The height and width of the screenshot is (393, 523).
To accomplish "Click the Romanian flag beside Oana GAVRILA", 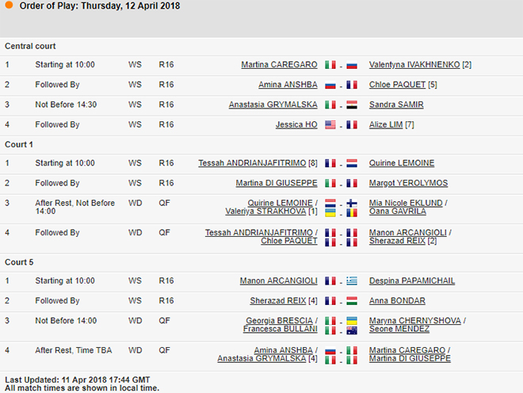I will tap(352, 212).
